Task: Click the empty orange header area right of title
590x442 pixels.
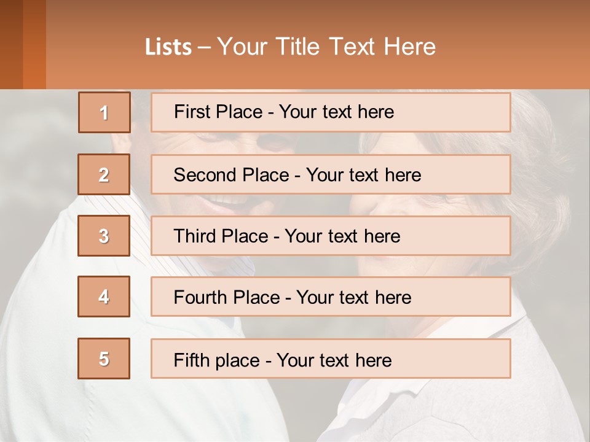Action: (x=516, y=46)
